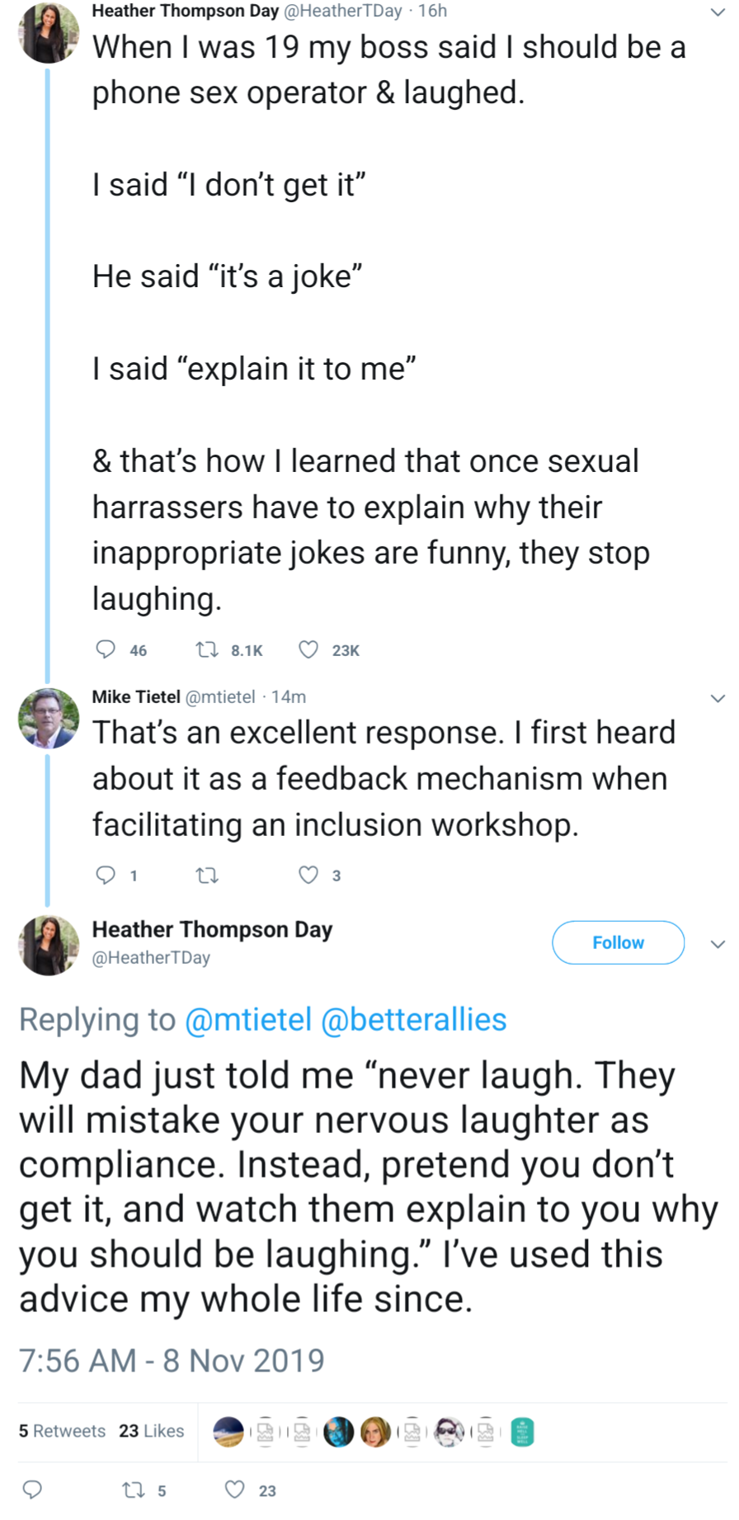The height and width of the screenshot is (1520, 739).
Task: Retweet Mike Tietel's tweet
Action: pyautogui.click(x=207, y=875)
